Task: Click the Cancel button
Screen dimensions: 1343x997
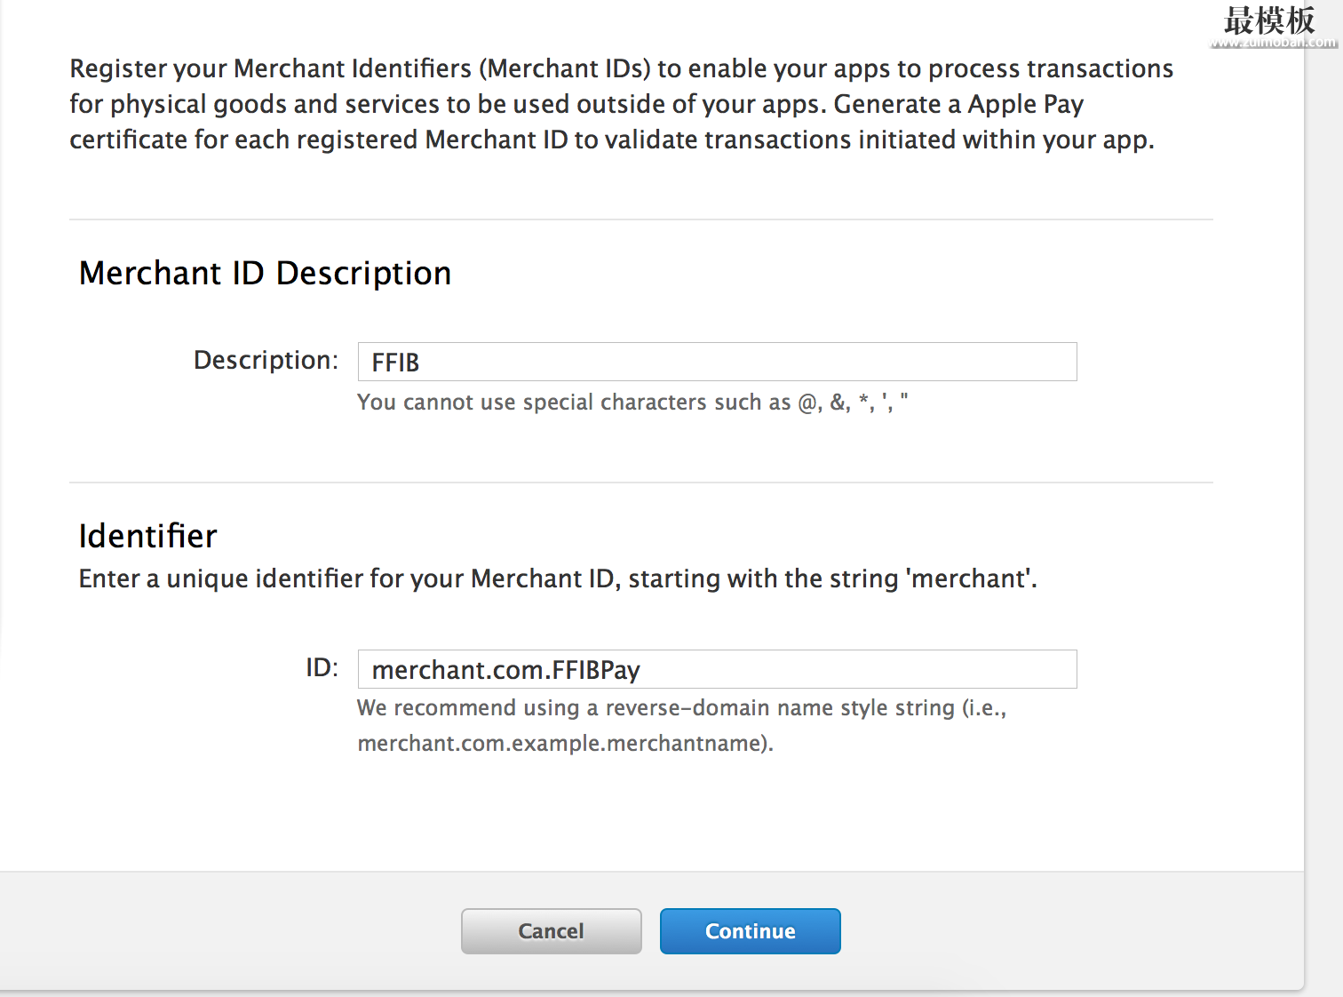Action: 551,930
